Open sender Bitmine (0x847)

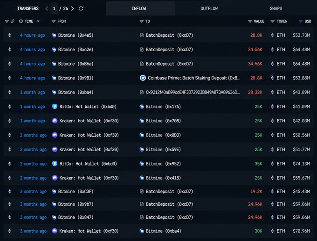click(76, 217)
